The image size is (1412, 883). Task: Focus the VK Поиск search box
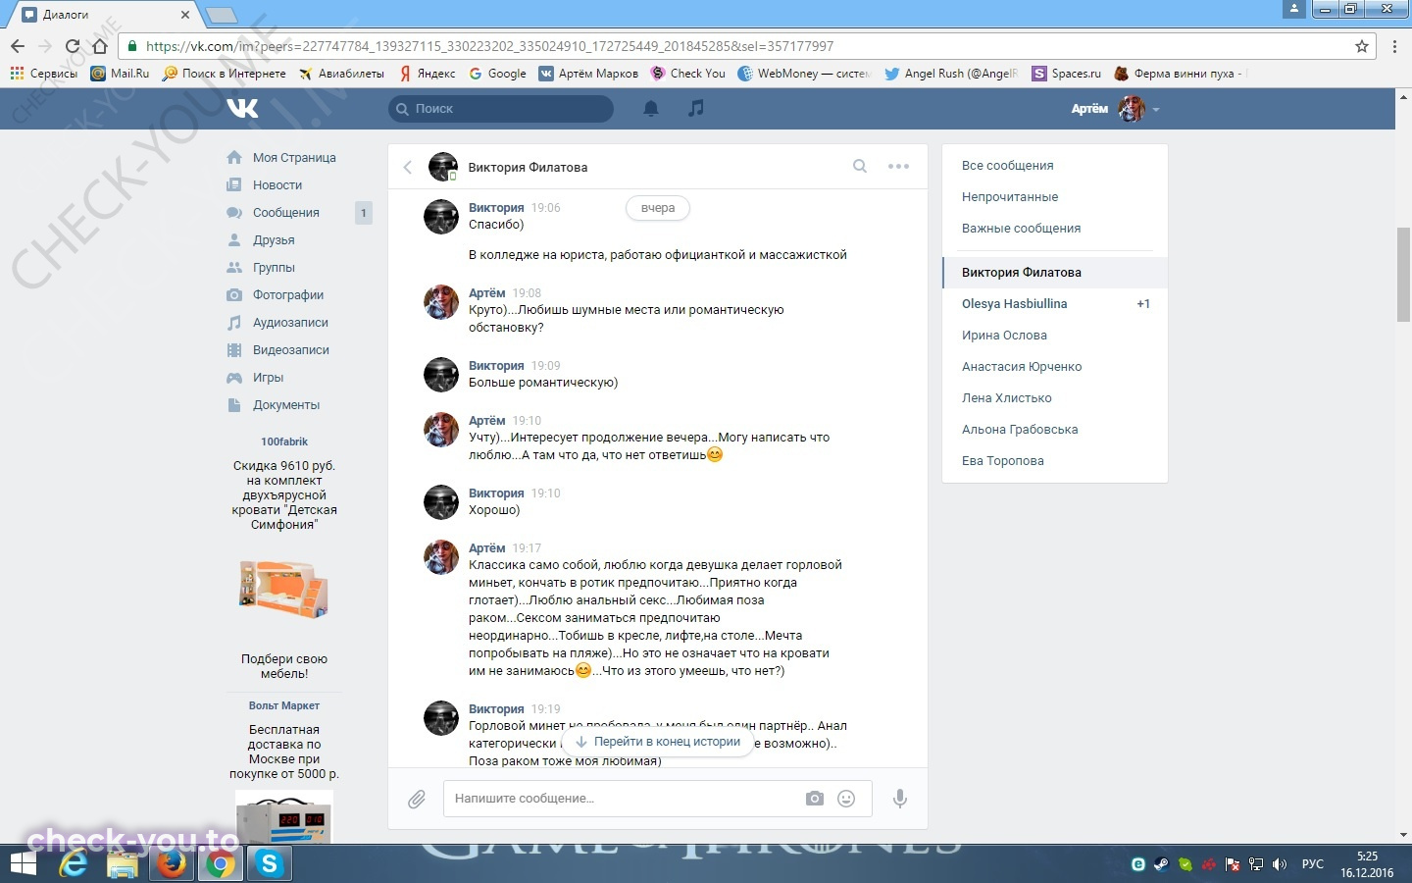coord(501,108)
